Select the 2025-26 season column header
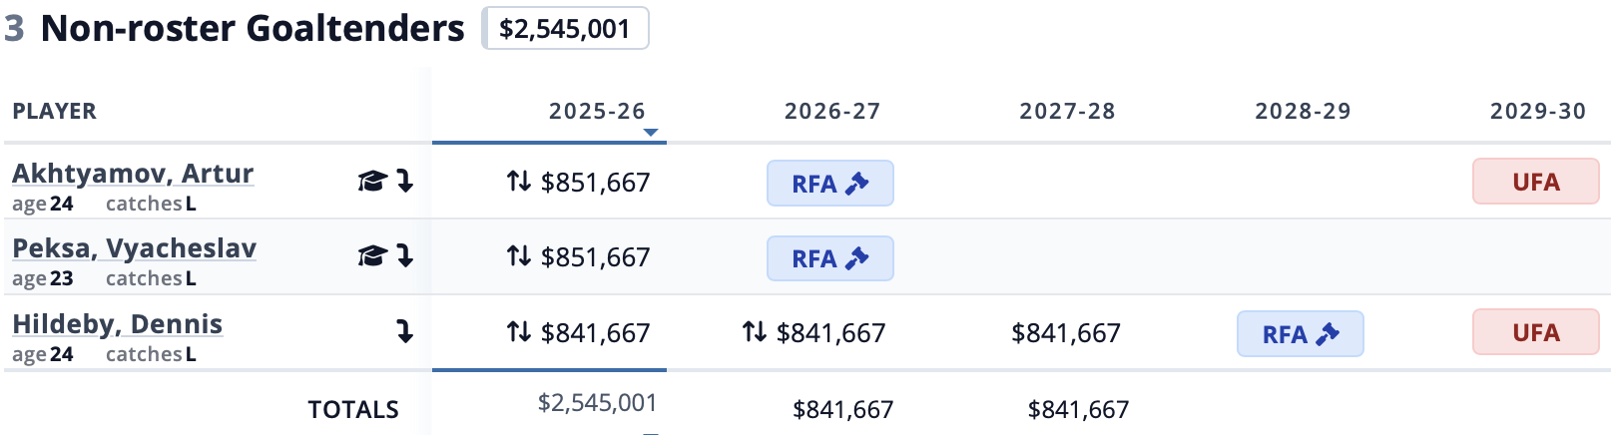 click(597, 111)
